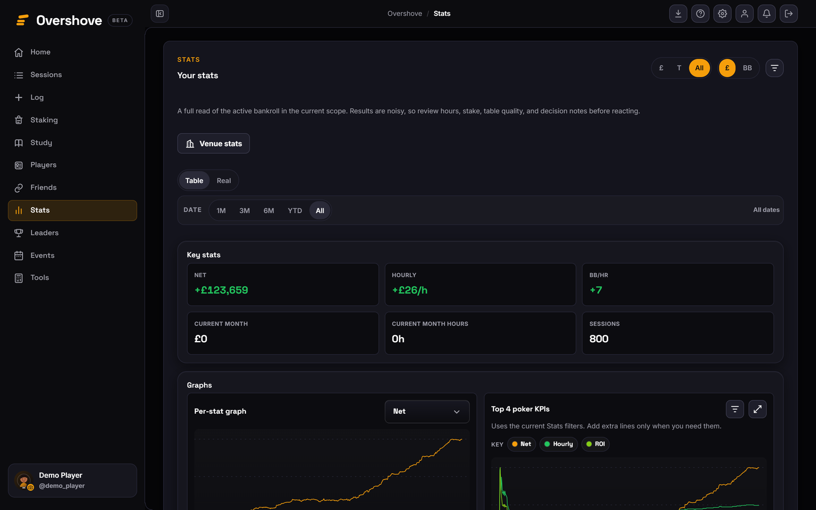Open the user profile icon

pos(745,14)
